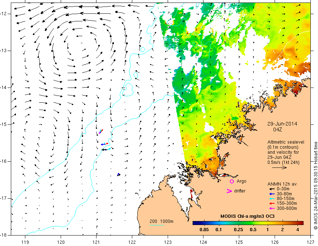Click the "0-30m" depth label
The height and width of the screenshot is (246, 318).
pyautogui.click(x=283, y=189)
